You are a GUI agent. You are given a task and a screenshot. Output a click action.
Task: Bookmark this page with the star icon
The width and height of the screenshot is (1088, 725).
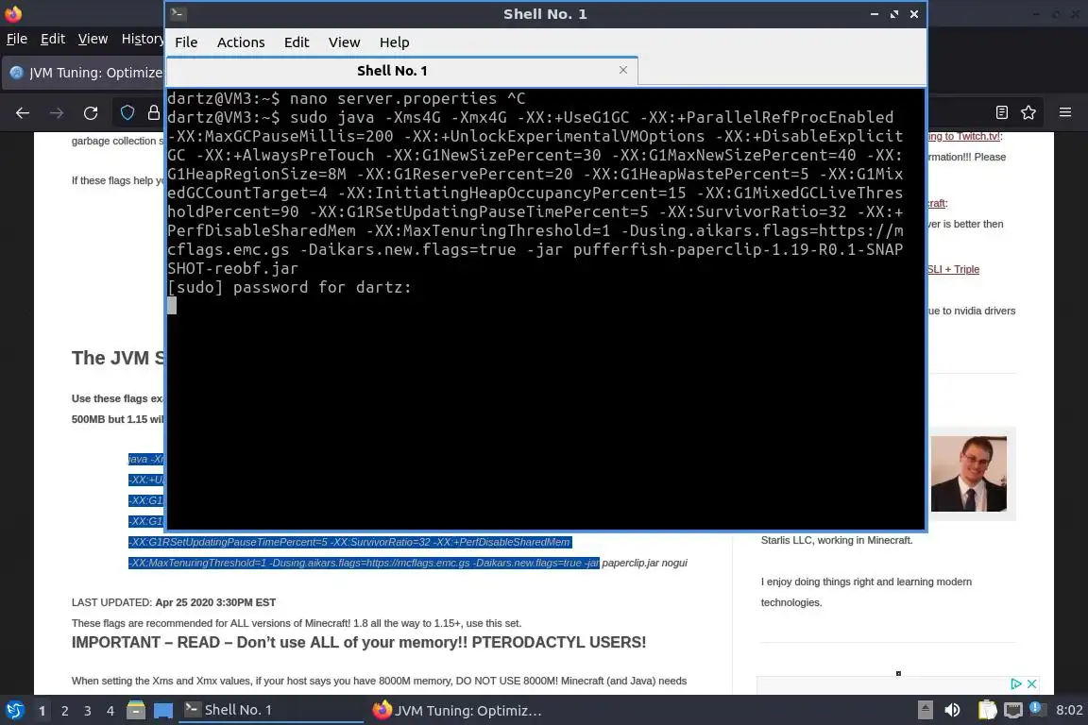(x=1028, y=112)
